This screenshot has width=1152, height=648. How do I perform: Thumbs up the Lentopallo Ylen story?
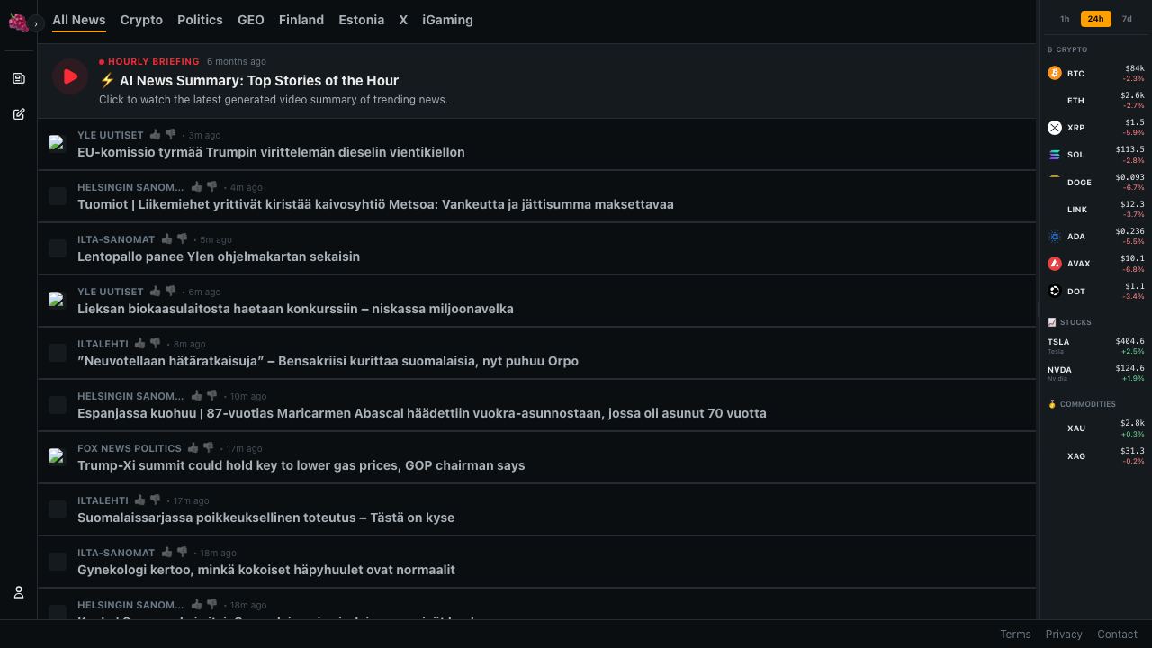coord(166,239)
